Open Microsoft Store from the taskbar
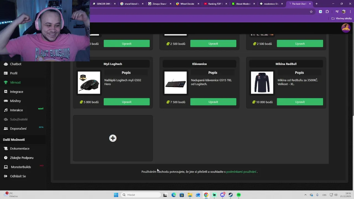This screenshot has width=354, height=199. click(x=182, y=195)
